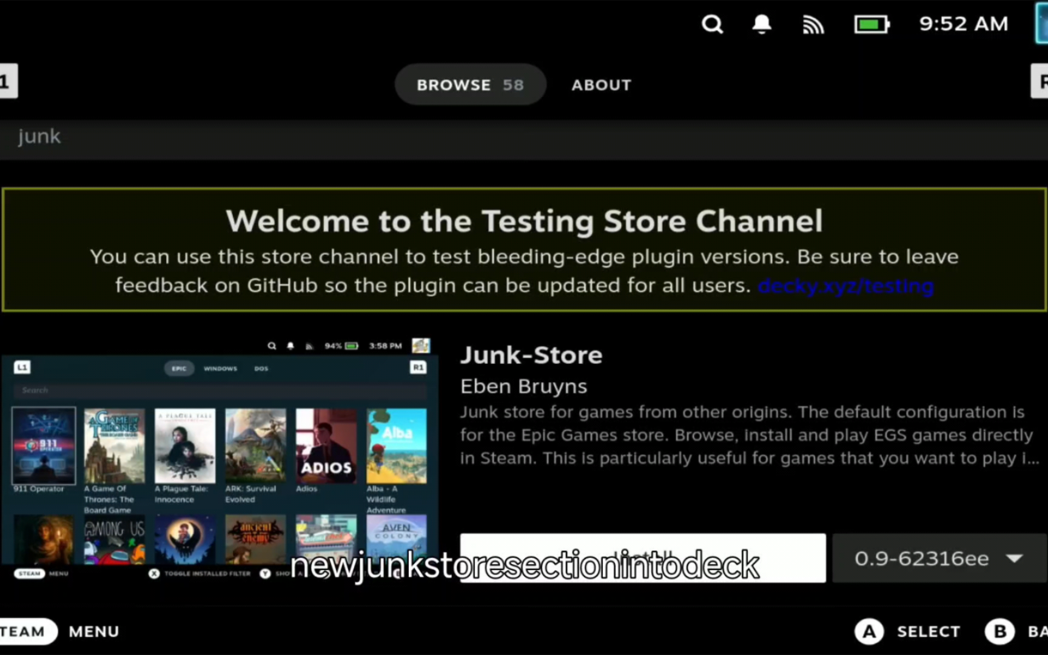This screenshot has width=1048, height=655.
Task: Click the user avatar in top corner
Action: point(1041,23)
